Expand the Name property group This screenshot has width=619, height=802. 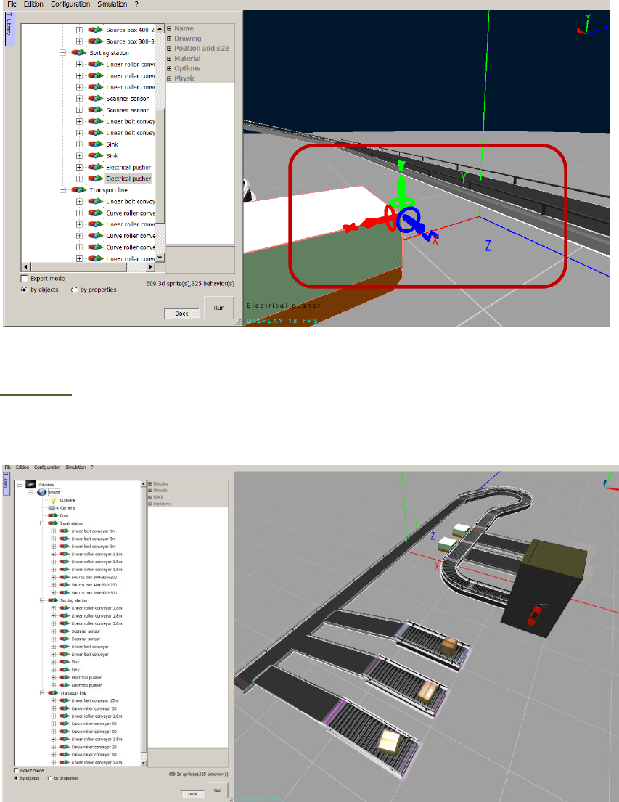pos(169,28)
